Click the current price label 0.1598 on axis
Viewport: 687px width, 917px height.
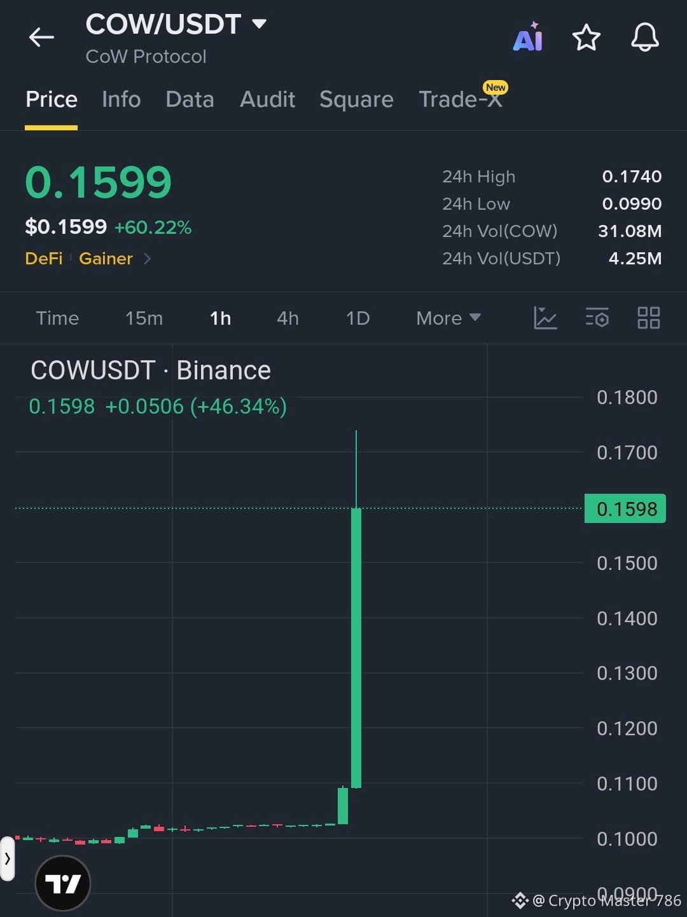click(625, 508)
